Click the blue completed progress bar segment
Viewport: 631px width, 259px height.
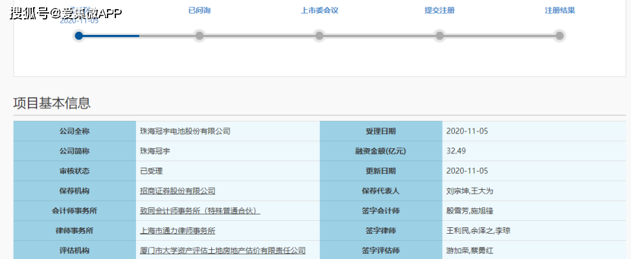point(110,36)
